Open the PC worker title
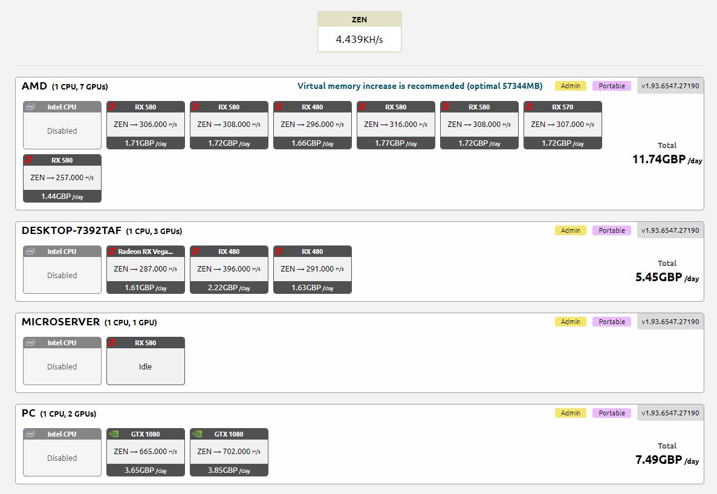The image size is (717, 494). 28,413
